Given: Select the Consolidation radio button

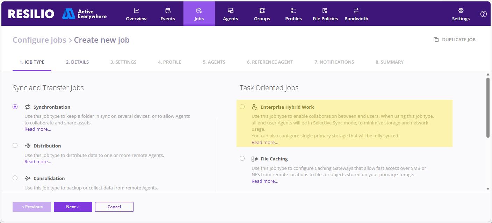Looking at the screenshot, I should (15, 178).
